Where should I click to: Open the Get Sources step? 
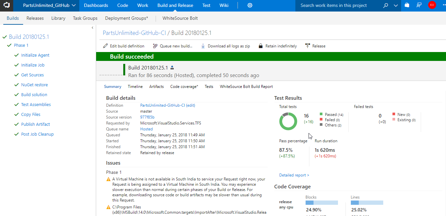(32, 75)
